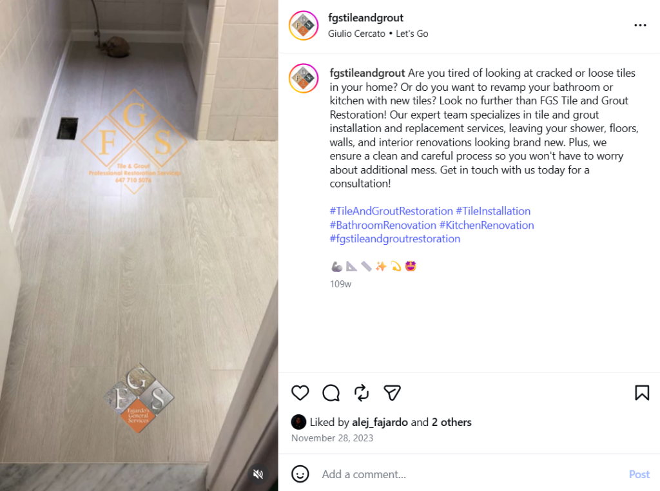Like the post with the heart icon
Screen dimensions: 660x491
[300, 393]
